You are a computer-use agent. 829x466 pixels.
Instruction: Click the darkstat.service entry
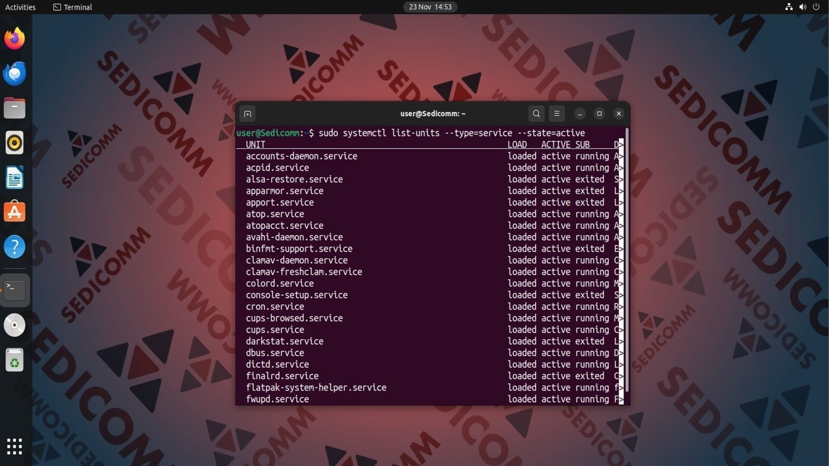285,341
